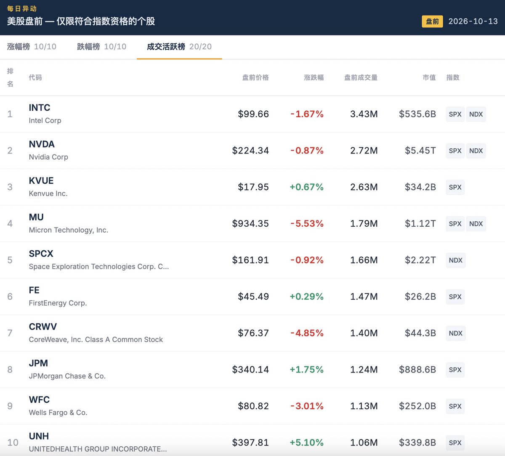This screenshot has width=505, height=456.
Task: Click the 代码 column header
Action: (35, 78)
